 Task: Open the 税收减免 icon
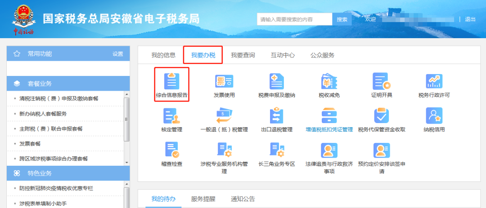tap(329, 82)
